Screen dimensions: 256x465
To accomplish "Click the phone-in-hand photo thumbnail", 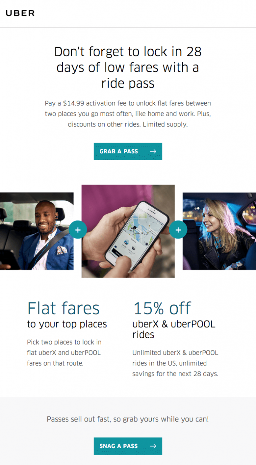I will 128,230.
